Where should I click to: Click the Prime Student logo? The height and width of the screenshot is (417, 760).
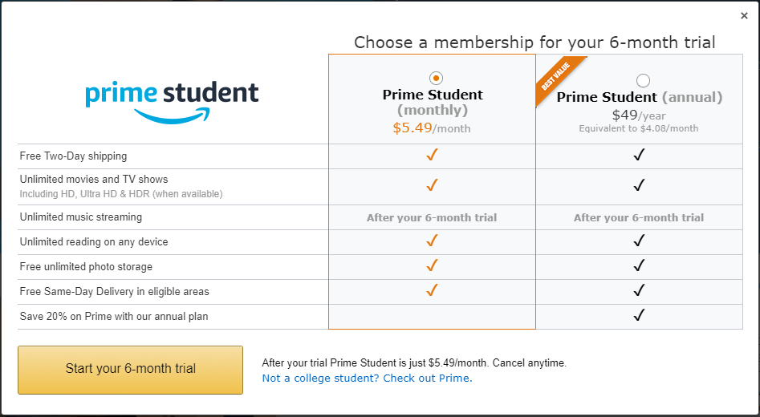pos(172,100)
